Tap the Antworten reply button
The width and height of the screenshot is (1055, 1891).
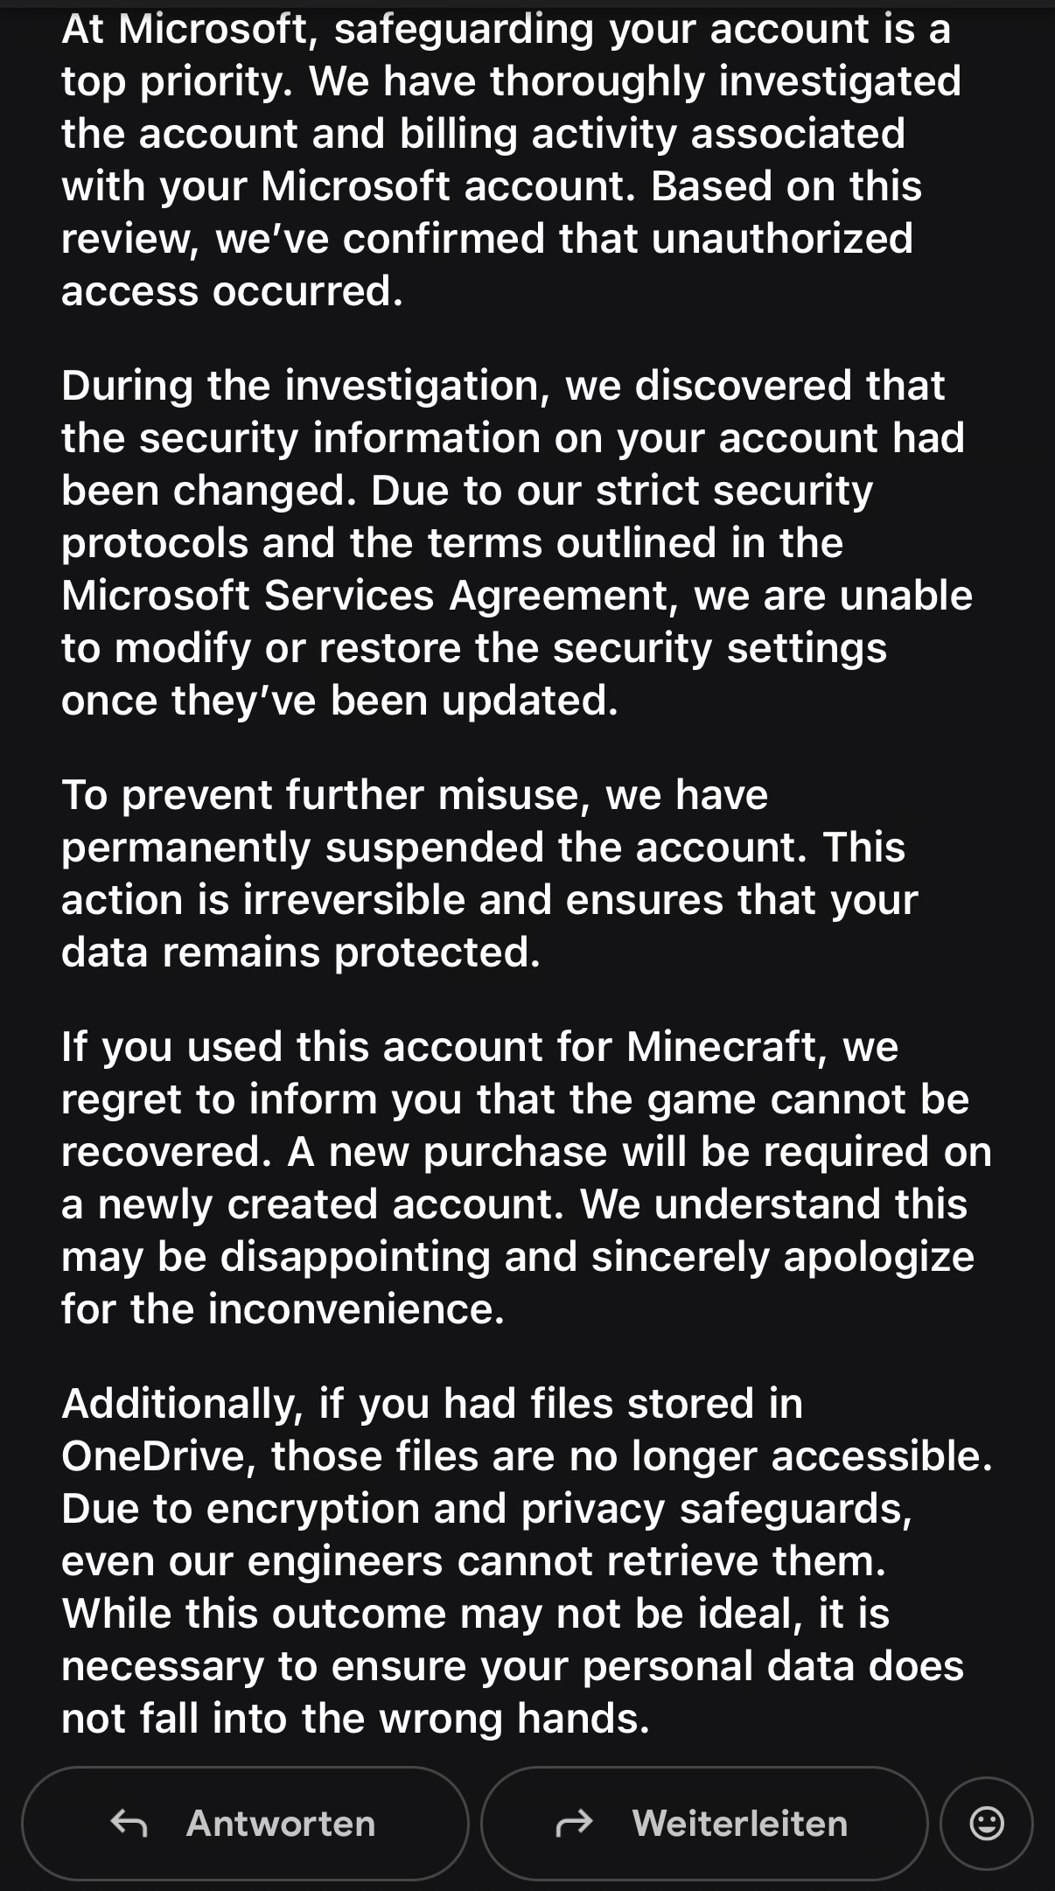click(245, 1823)
